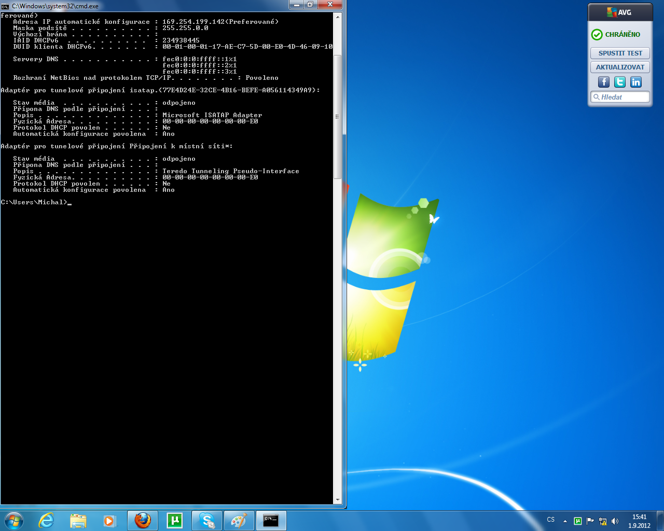664x531 pixels.
Task: Open Windows Explorer folder icon
Action: click(x=78, y=521)
